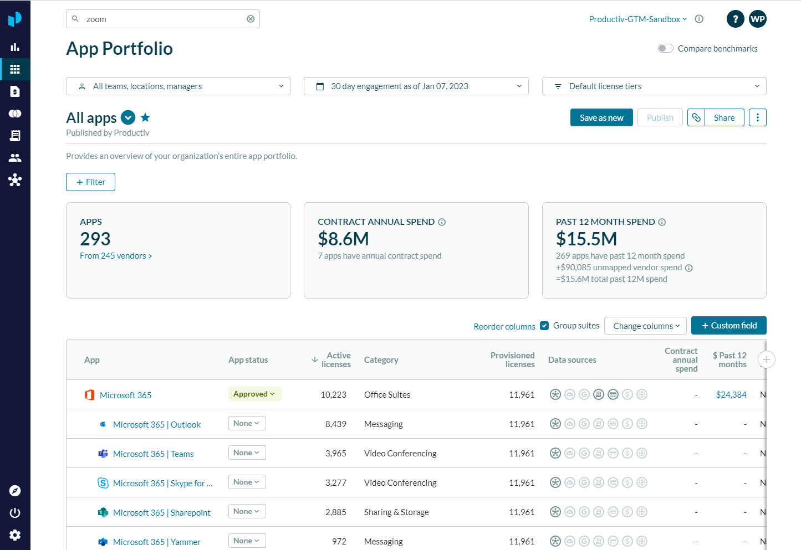Open the Default license tiers dropdown
The height and width of the screenshot is (550, 801).
coord(654,86)
